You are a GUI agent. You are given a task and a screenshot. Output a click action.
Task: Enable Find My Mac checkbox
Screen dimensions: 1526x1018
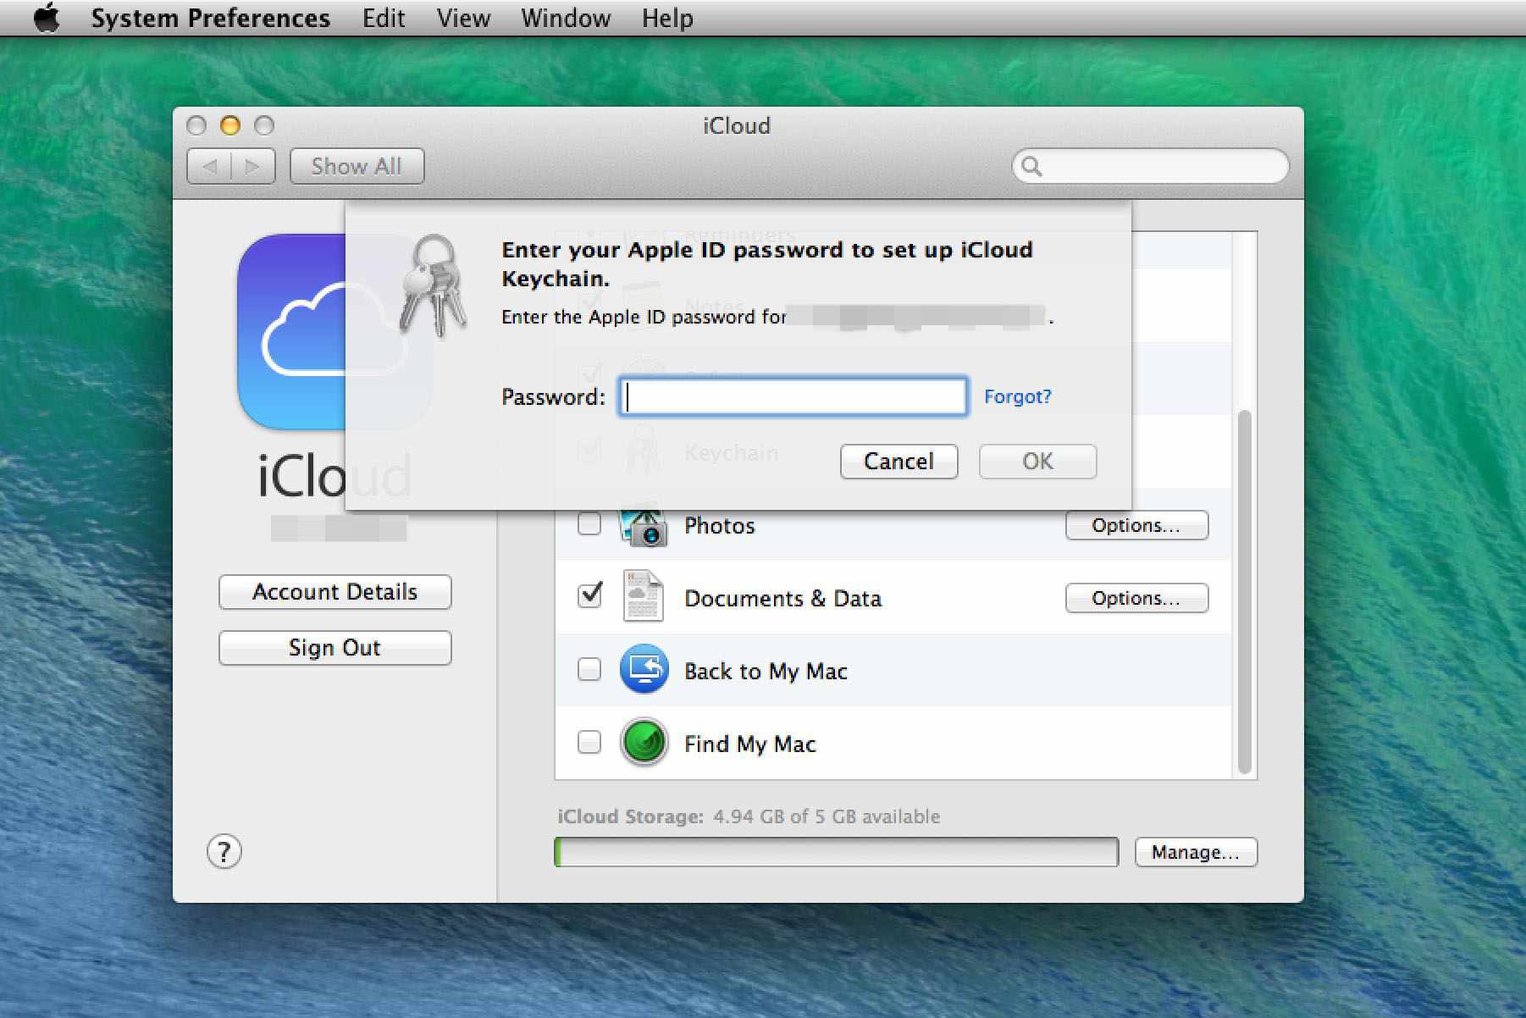point(589,742)
